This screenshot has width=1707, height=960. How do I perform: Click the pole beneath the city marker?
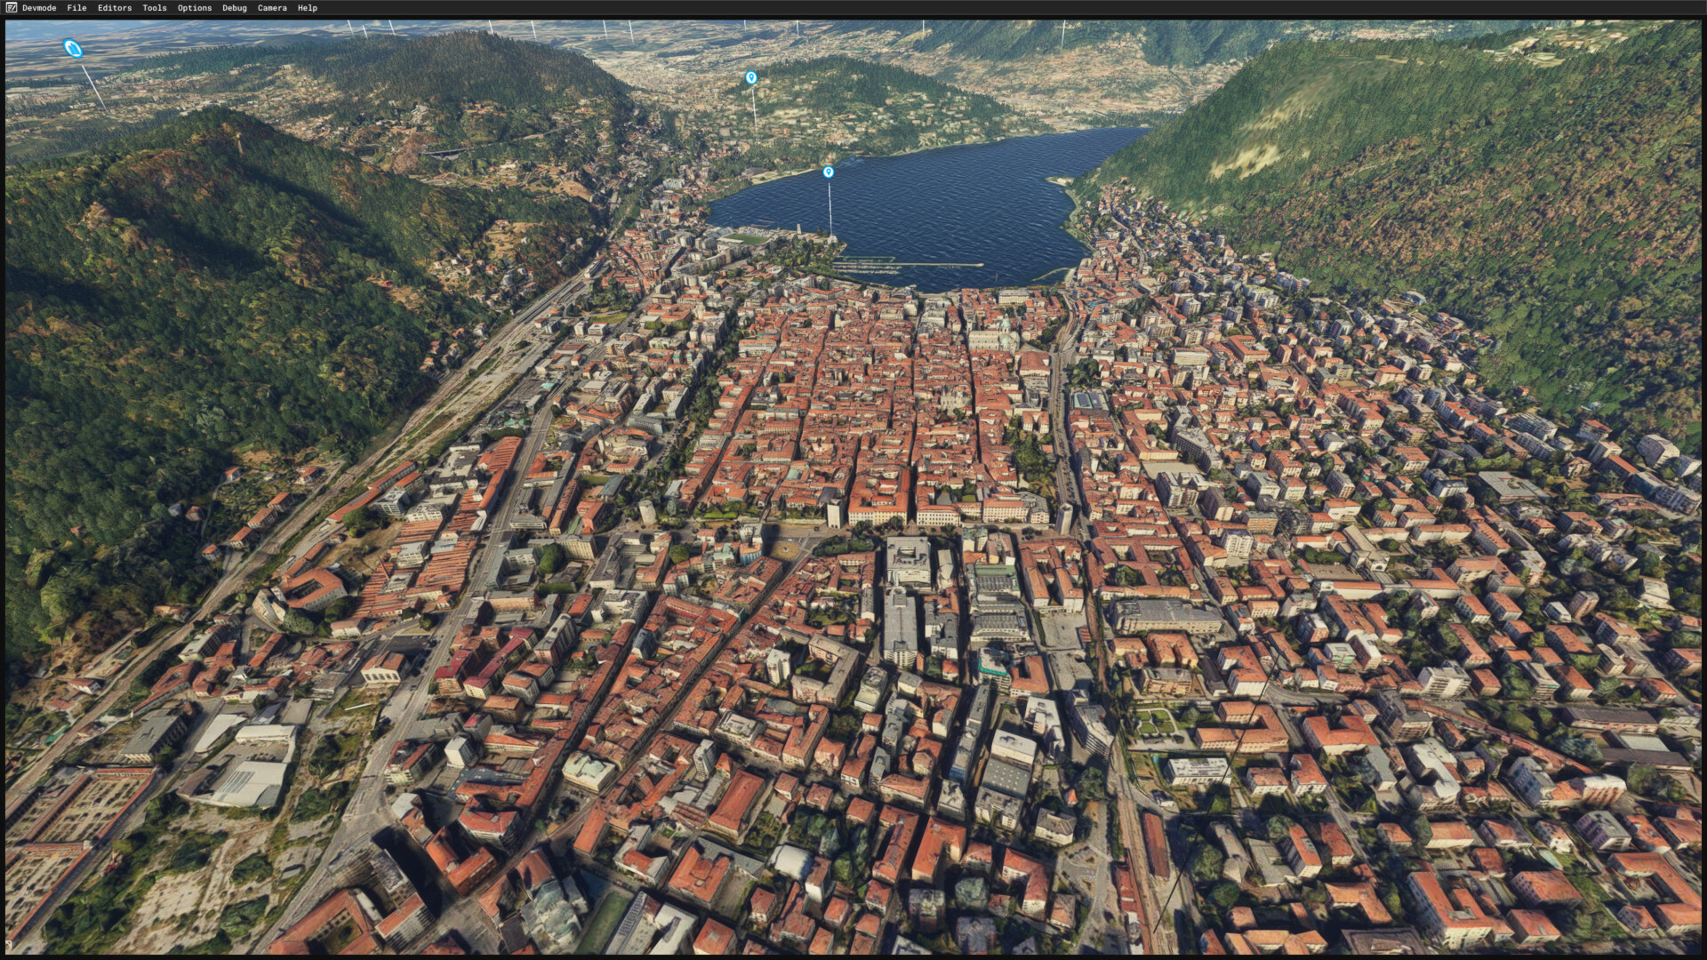[x=94, y=87]
